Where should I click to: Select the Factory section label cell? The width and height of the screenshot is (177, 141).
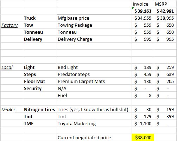coord(12,25)
